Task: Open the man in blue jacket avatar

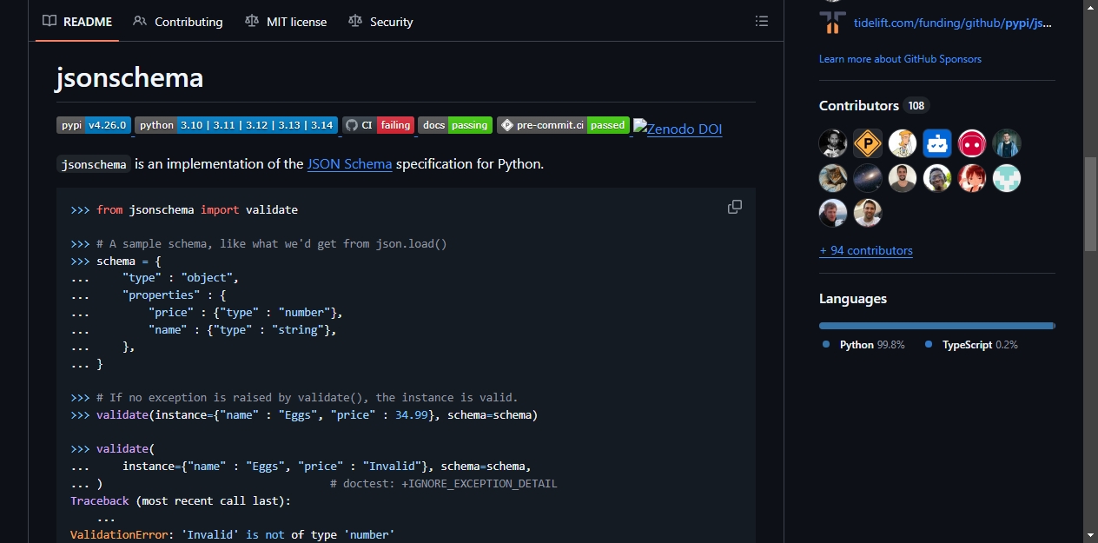Action: 1007,143
